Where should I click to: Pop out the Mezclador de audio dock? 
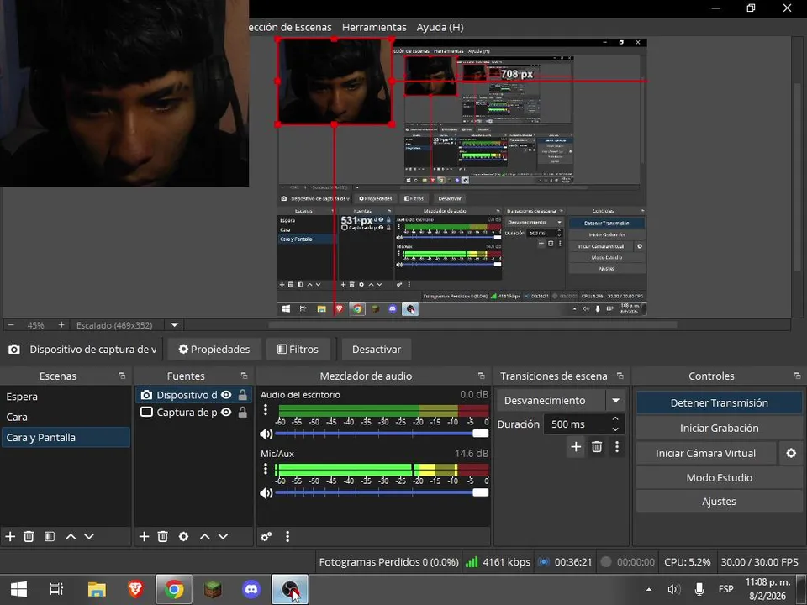(x=481, y=376)
